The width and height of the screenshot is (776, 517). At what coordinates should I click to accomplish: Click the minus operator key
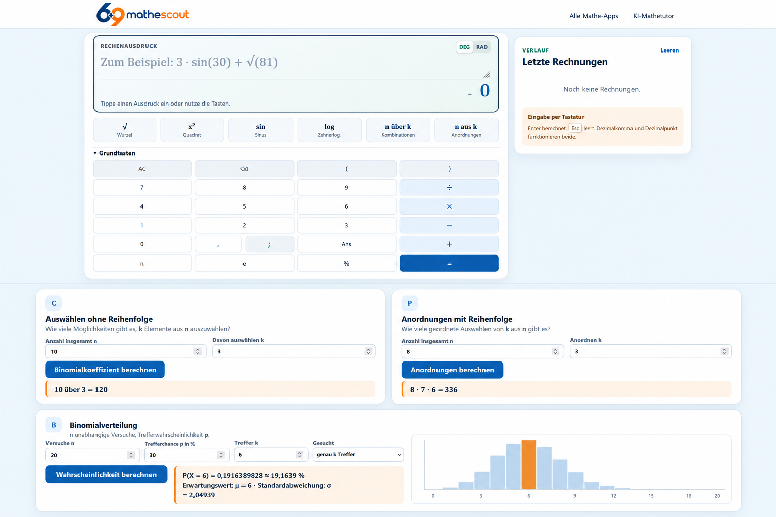(449, 225)
